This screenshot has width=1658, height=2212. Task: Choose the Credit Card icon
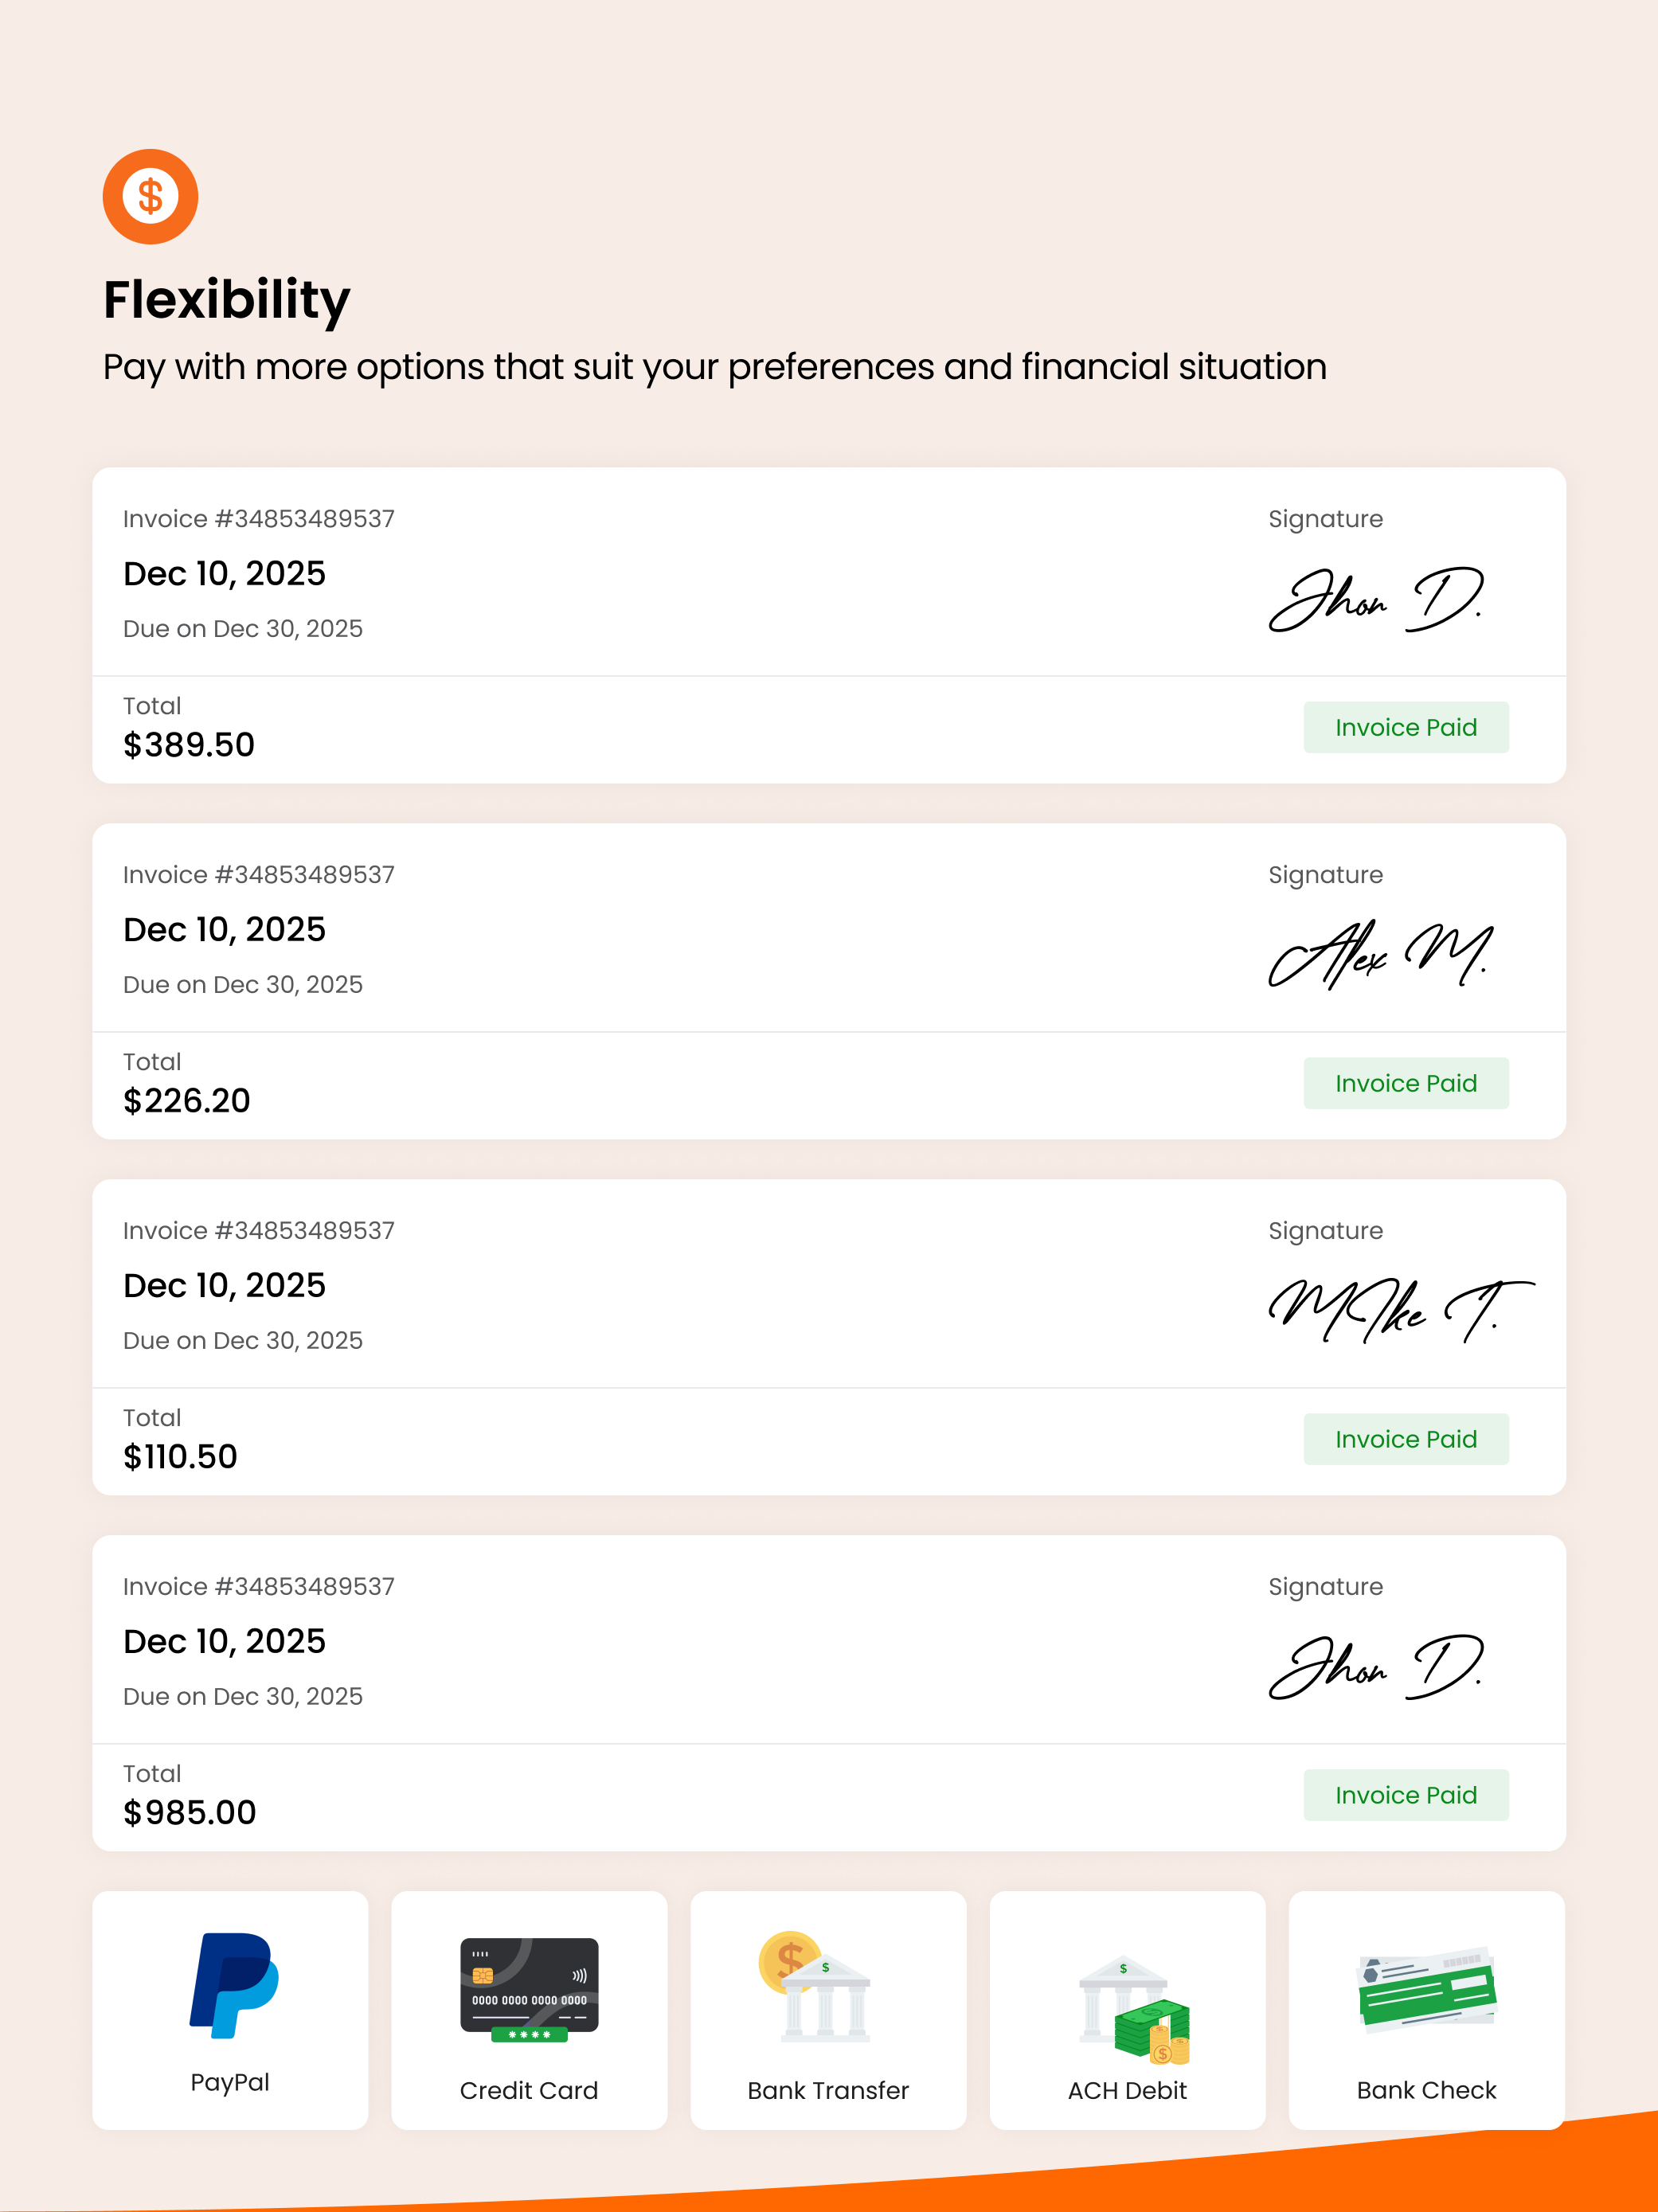[x=529, y=1990]
